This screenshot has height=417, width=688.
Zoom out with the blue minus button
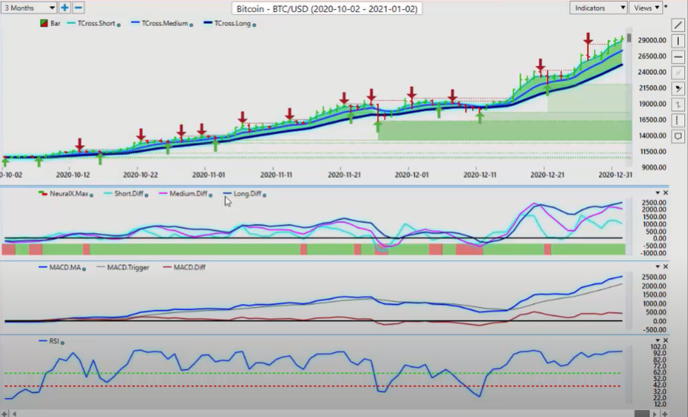79,8
